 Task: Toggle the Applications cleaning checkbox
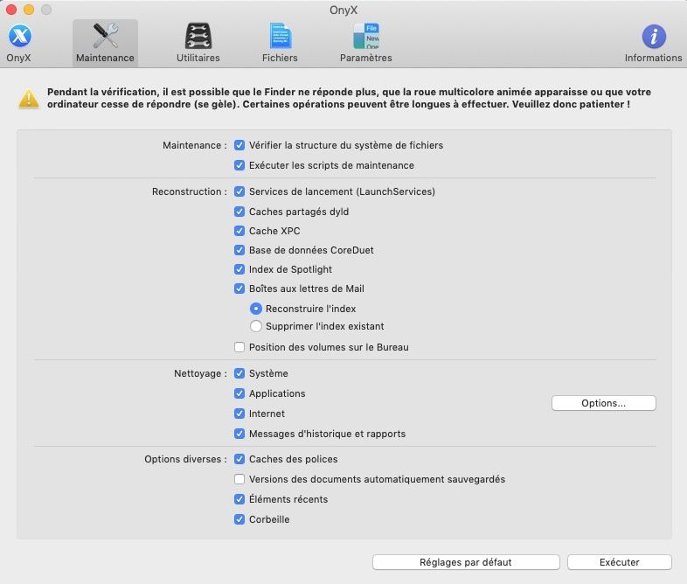[x=239, y=393]
